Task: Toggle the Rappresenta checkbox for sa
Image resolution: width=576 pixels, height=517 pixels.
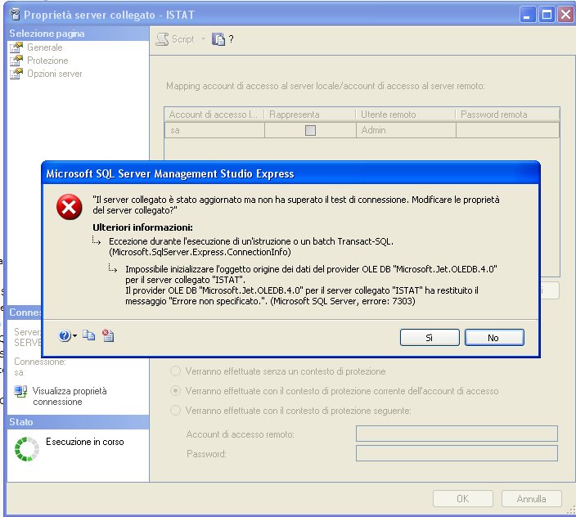Action: tap(310, 130)
